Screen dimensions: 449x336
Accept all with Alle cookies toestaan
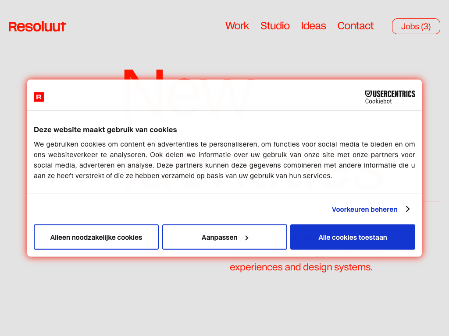pyautogui.click(x=353, y=237)
